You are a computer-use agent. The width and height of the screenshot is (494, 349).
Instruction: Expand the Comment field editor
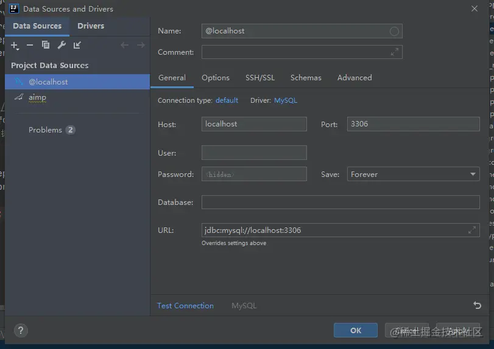point(395,52)
